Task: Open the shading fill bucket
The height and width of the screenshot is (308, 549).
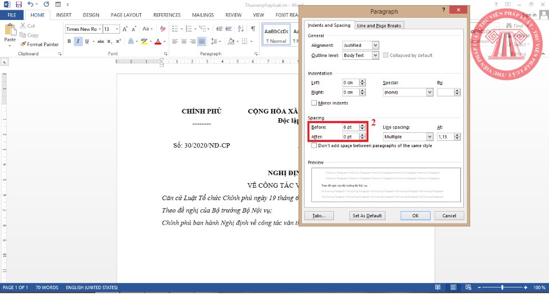Action: coord(230,41)
